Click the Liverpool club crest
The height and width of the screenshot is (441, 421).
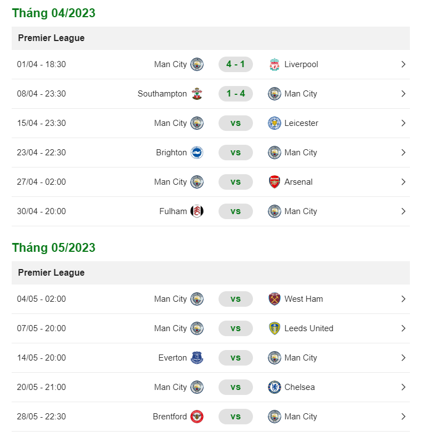tap(274, 64)
